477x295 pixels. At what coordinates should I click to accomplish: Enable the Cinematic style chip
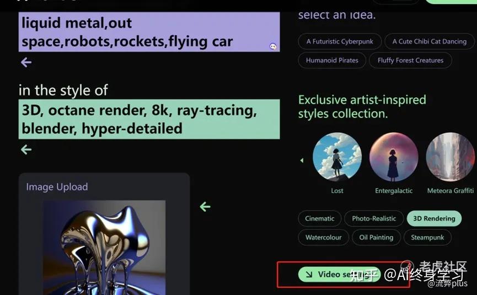pyautogui.click(x=320, y=218)
